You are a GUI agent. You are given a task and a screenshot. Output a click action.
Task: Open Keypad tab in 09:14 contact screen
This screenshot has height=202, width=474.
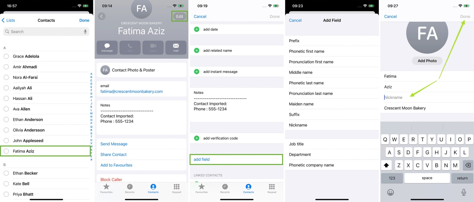177,188
